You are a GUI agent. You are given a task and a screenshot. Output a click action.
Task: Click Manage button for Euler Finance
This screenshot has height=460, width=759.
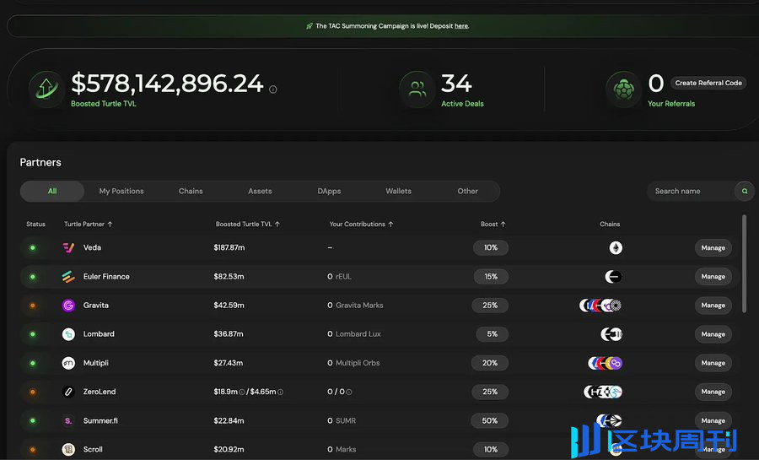pos(713,277)
